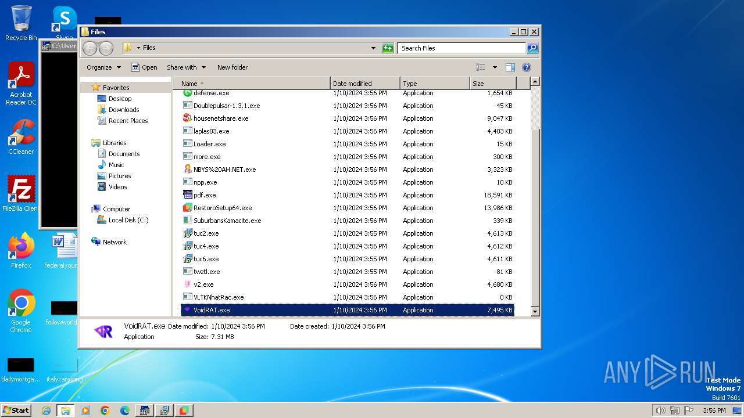
Task: Open Microsoft Edge from the taskbar
Action: pos(125,410)
